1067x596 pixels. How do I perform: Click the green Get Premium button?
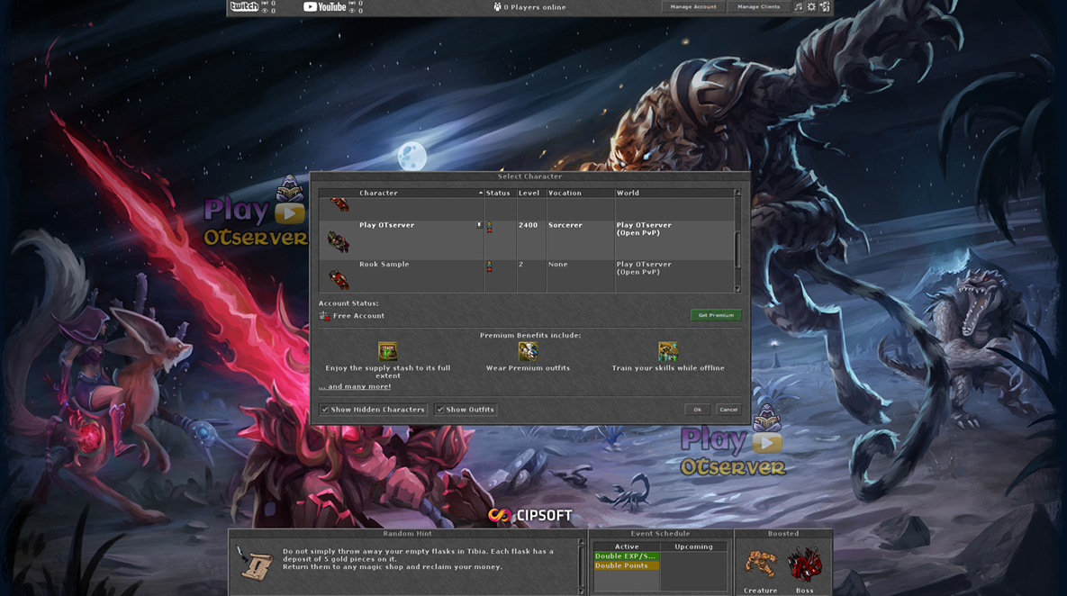coord(716,315)
